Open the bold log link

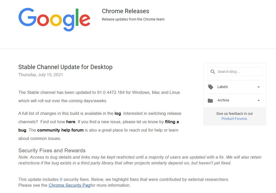click(x=118, y=113)
